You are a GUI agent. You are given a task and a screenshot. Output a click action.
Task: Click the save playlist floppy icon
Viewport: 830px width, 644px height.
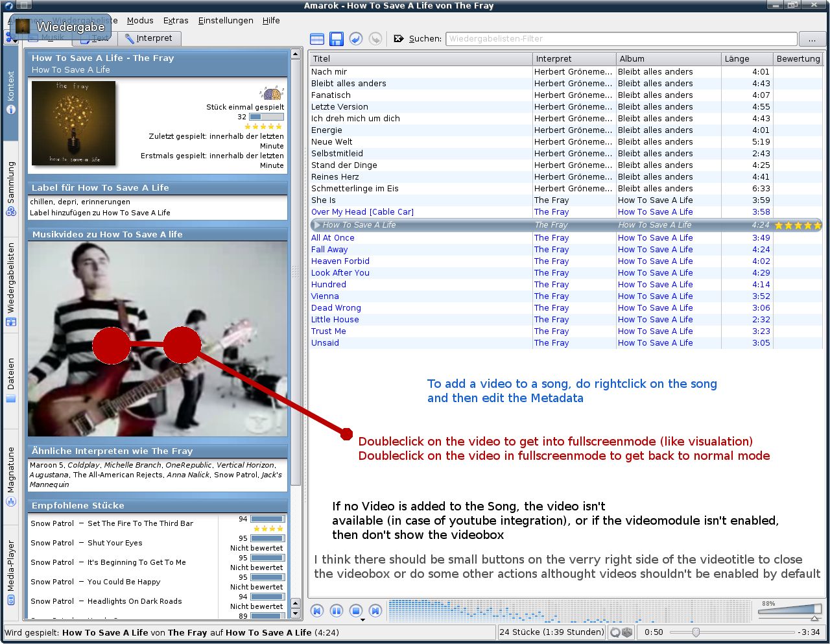[x=336, y=39]
